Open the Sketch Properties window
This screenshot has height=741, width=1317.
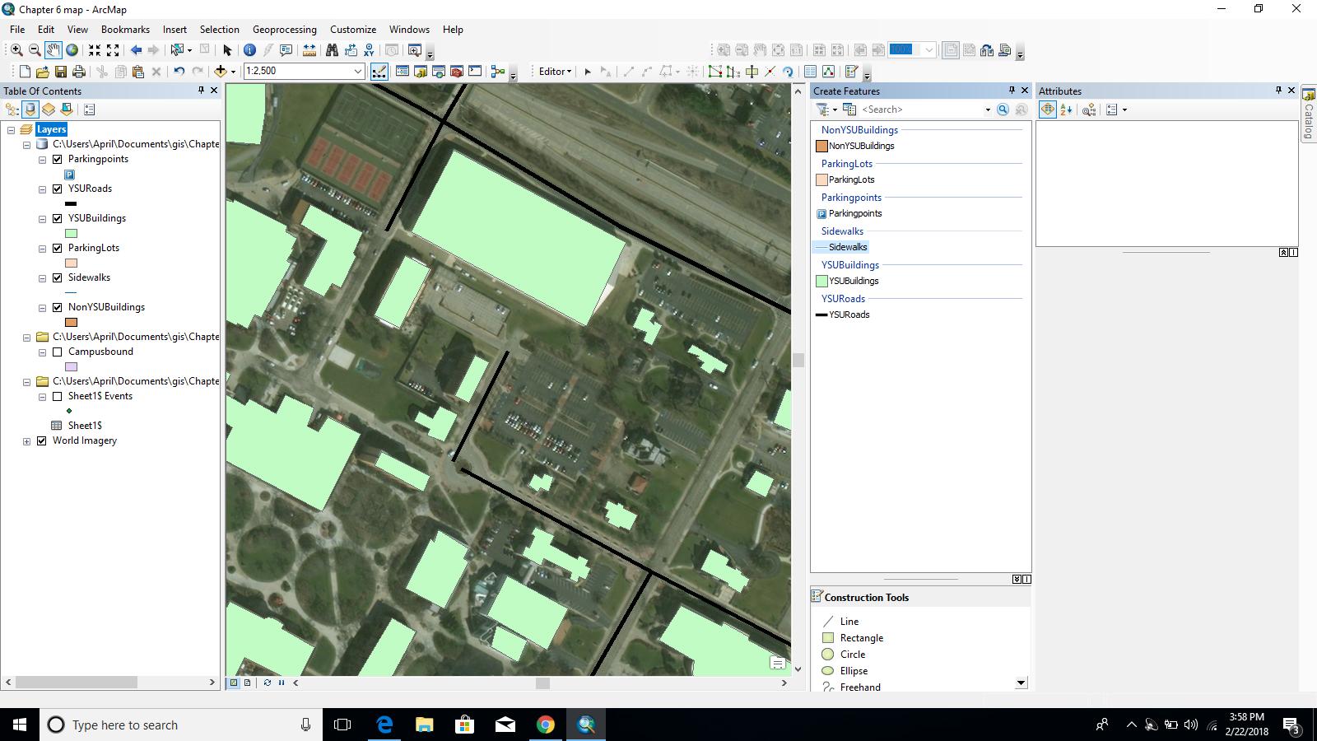(x=828, y=72)
